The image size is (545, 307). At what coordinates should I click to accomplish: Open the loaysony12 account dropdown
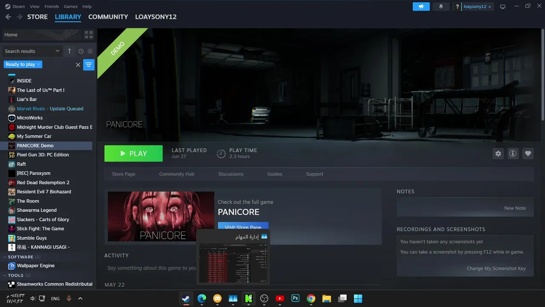point(477,6)
